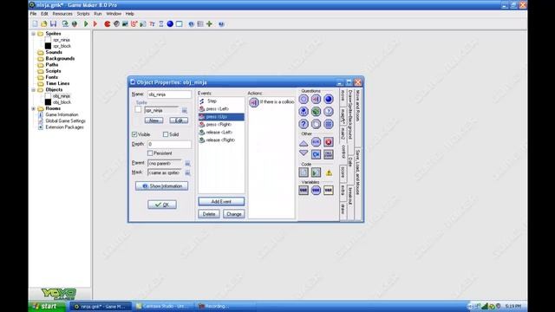Open the Parent object selector
Viewport: 555px width, 312px height.
tap(187, 164)
